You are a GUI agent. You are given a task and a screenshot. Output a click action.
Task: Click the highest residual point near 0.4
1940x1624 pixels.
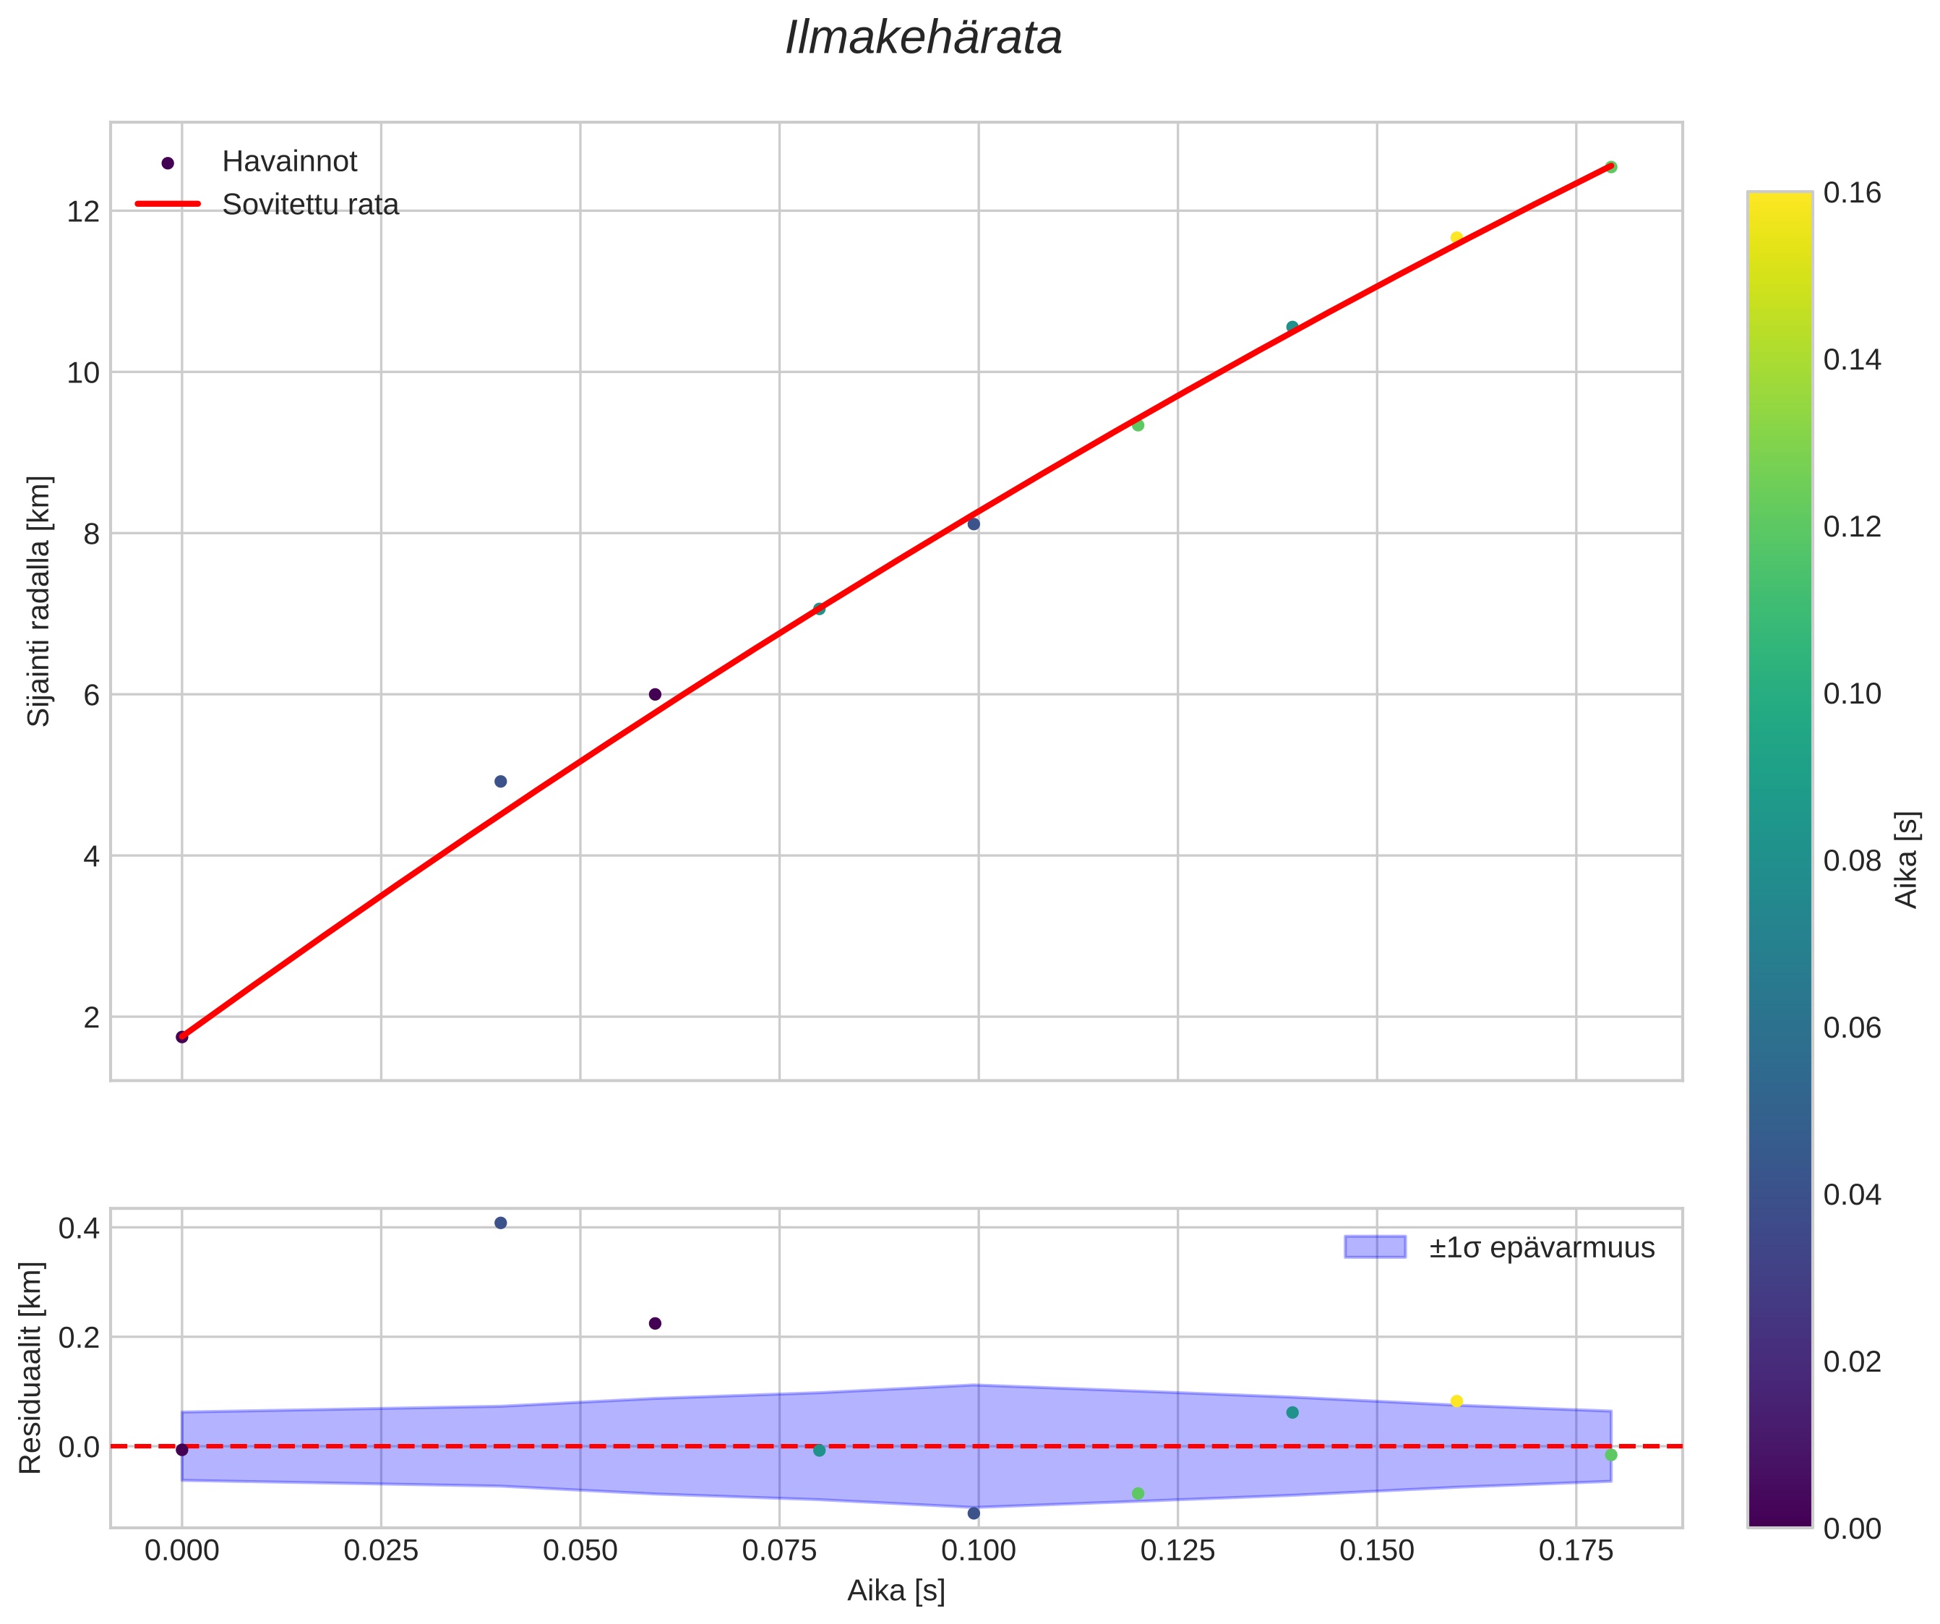[x=501, y=1223]
